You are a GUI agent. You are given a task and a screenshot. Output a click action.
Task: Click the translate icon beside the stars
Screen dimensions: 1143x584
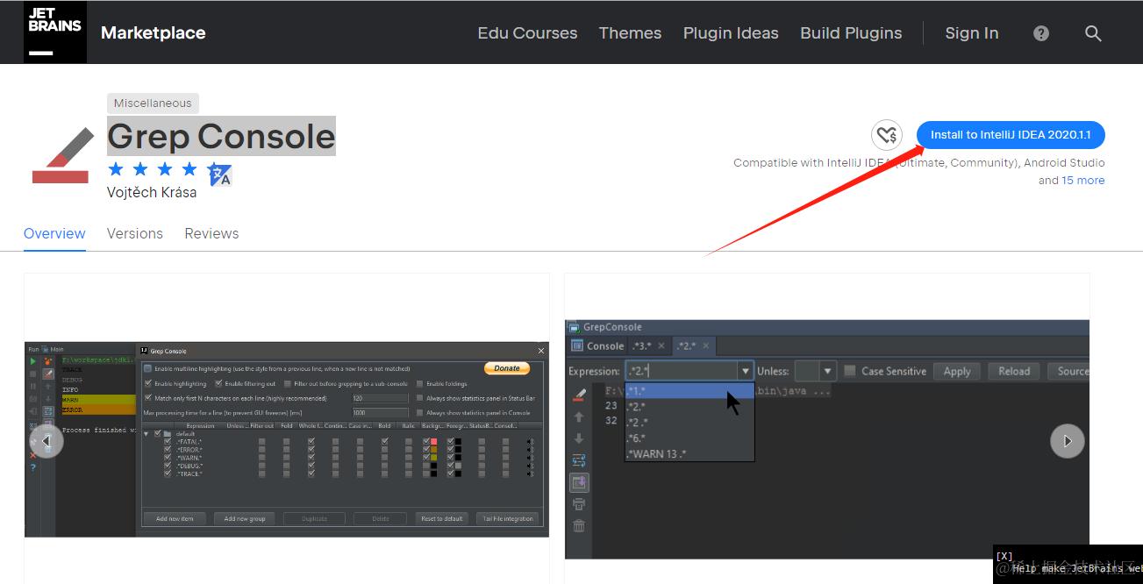pos(220,175)
